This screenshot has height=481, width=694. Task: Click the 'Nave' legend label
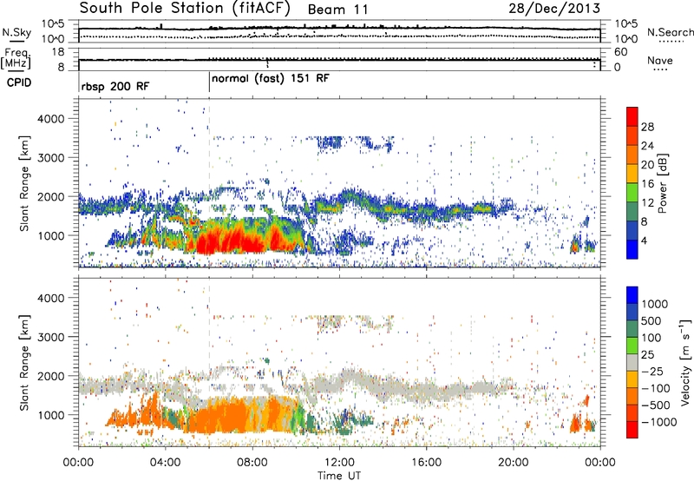click(660, 61)
